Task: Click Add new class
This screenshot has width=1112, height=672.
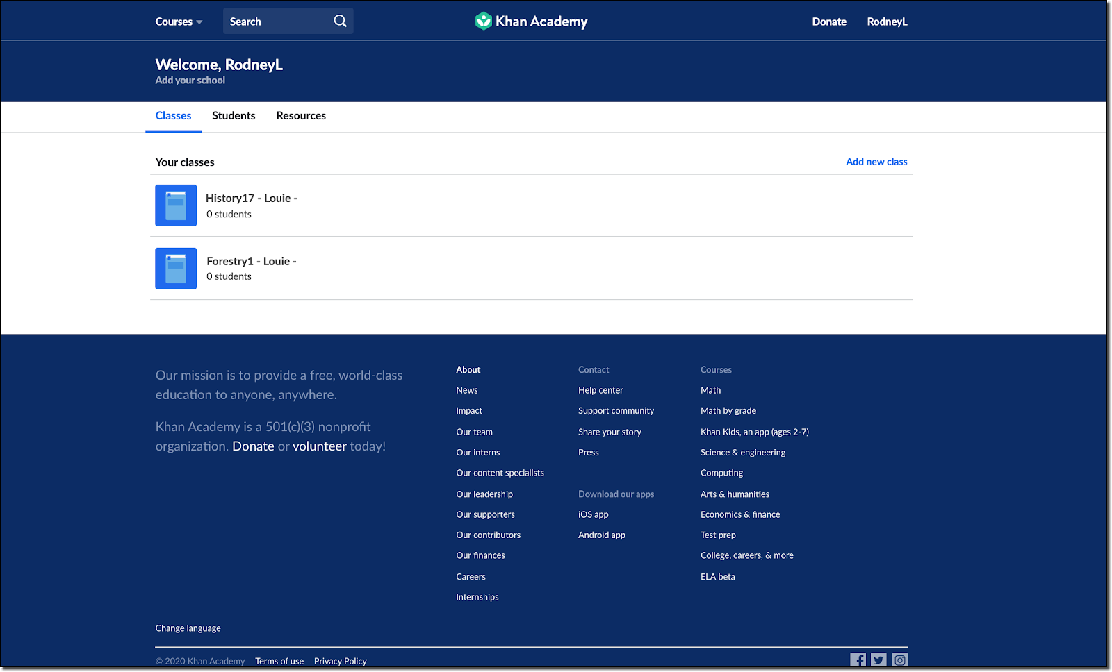Action: 876,161
